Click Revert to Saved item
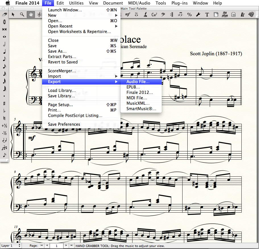Screen dimensions: 259x249 coord(81,62)
